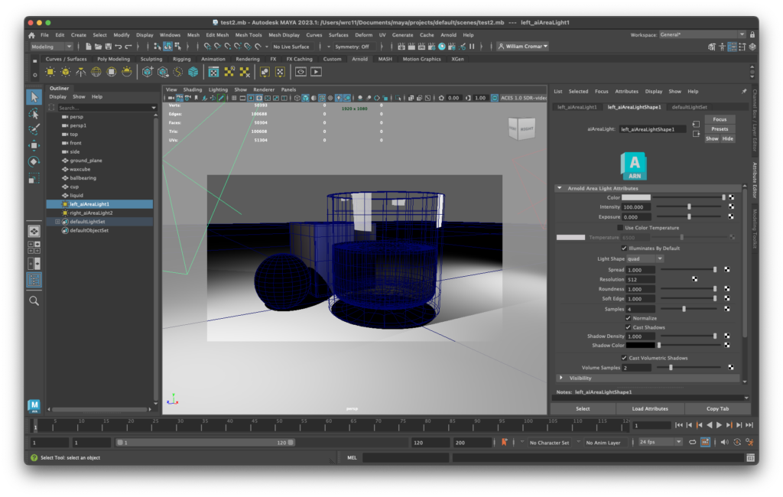Open the Modeling menu set dropdown

[x=52, y=47]
